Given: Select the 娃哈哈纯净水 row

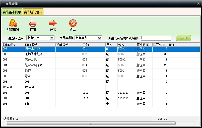Looking at the screenshot, I should coord(34,65).
